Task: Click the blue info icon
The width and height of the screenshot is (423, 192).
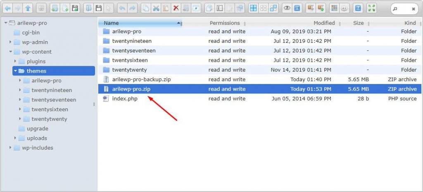Action: 297,8
